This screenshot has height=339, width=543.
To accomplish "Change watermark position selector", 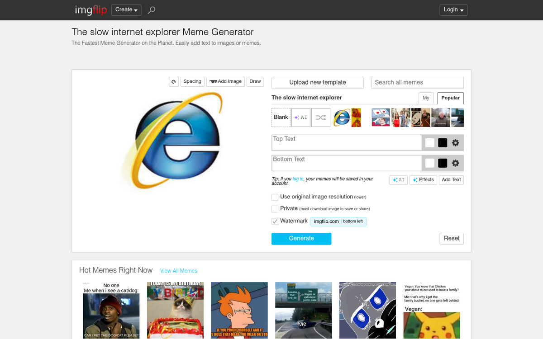I will coord(353,221).
